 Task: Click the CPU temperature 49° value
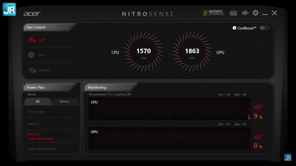coord(258,107)
